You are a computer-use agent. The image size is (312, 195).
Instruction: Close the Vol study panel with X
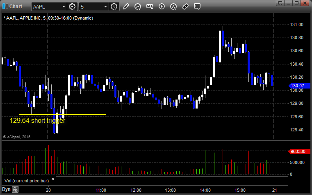53,179
